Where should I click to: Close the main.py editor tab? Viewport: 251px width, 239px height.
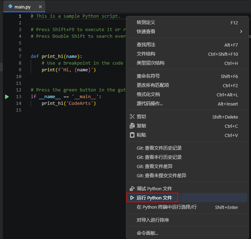(40, 7)
